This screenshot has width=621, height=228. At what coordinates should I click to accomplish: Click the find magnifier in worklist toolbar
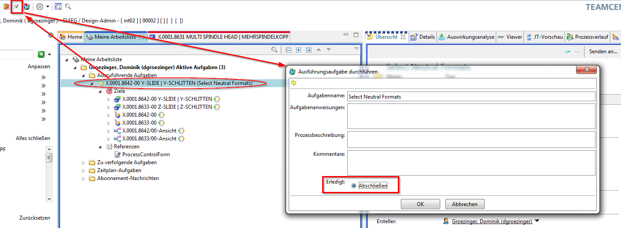[x=274, y=50]
